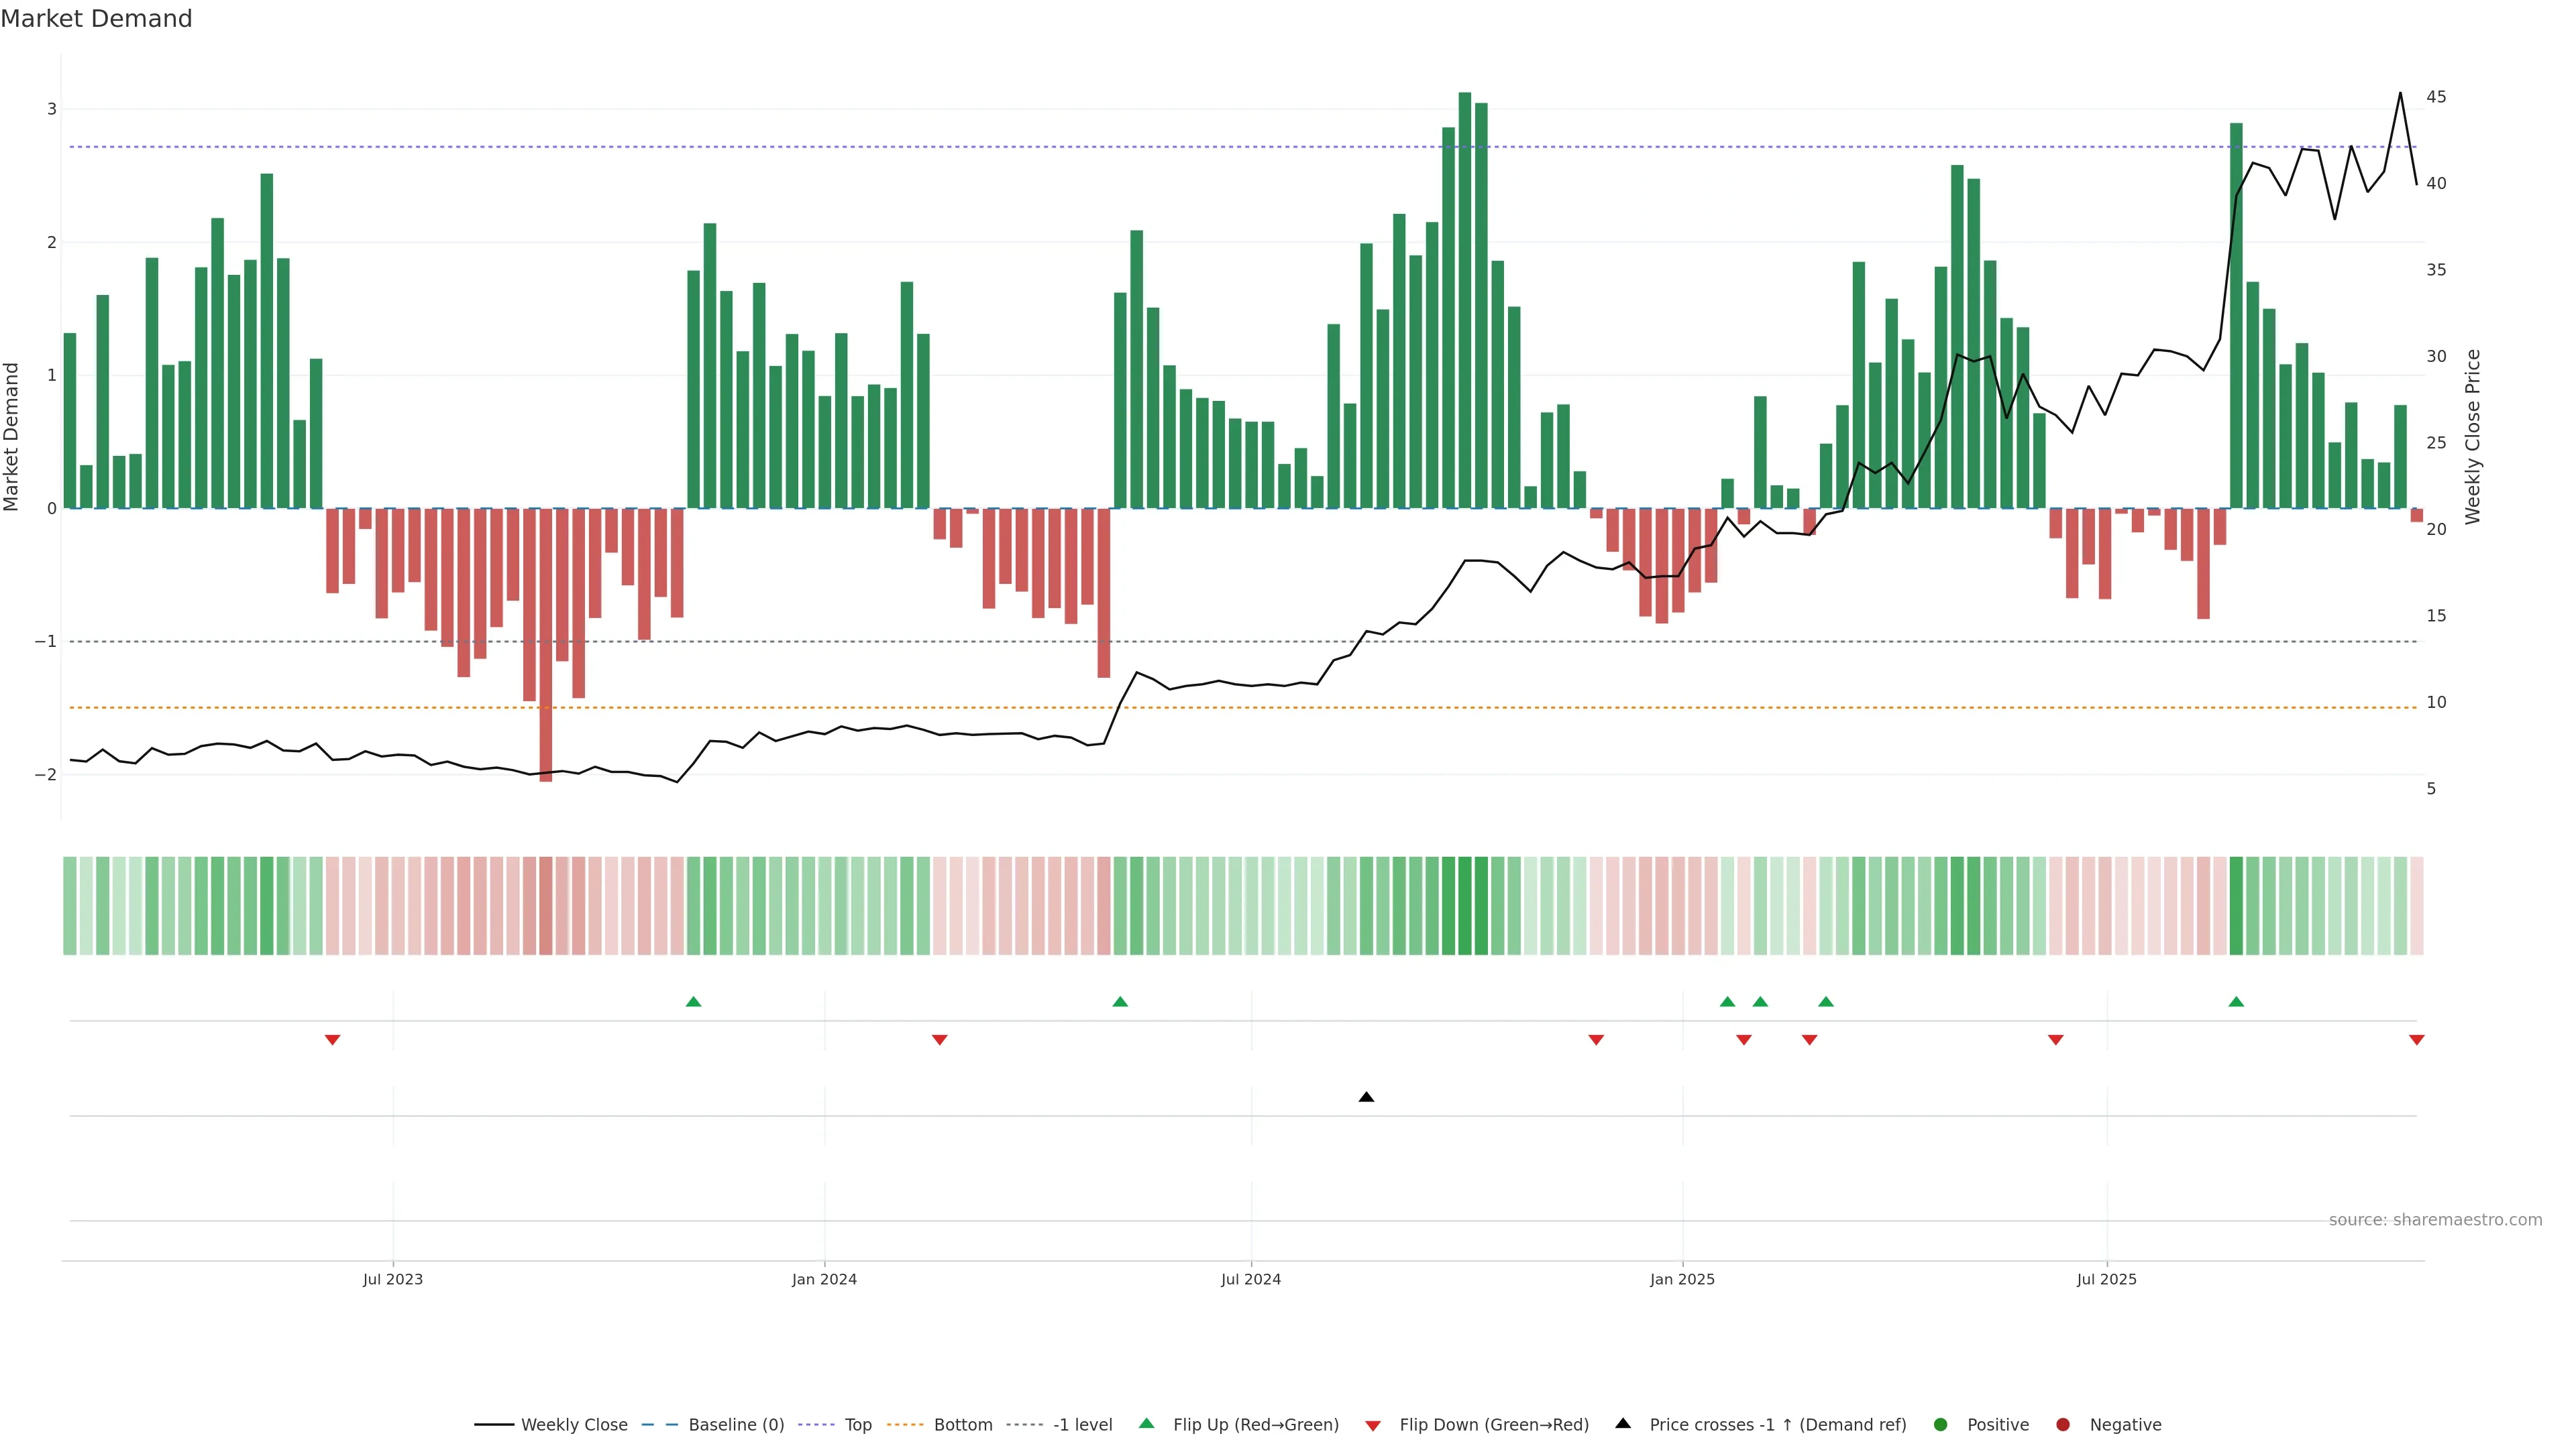
Task: Click the Positive green circle legend
Action: pos(1940,1425)
